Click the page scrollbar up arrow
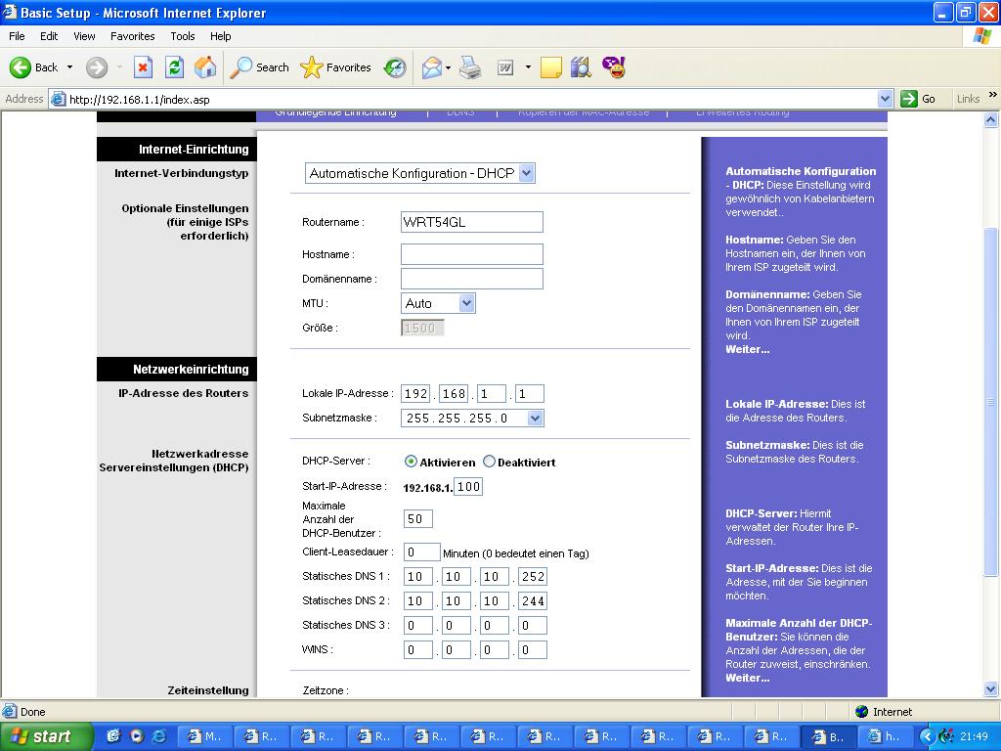Screen dimensions: 1001x751 pyautogui.click(x=990, y=119)
